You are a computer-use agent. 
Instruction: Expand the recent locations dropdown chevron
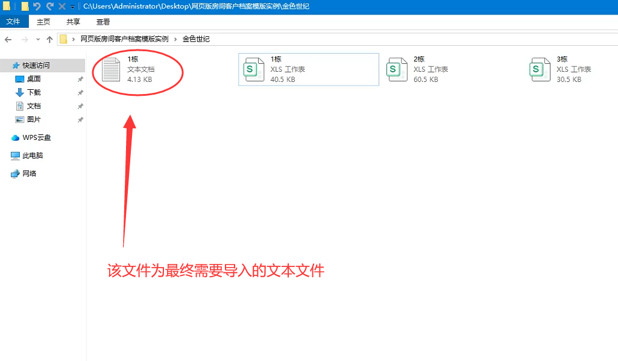pyautogui.click(x=38, y=39)
